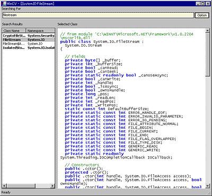212x196 pixels.
Task: Sort results by Namespace column header
Action: [x=40, y=31]
